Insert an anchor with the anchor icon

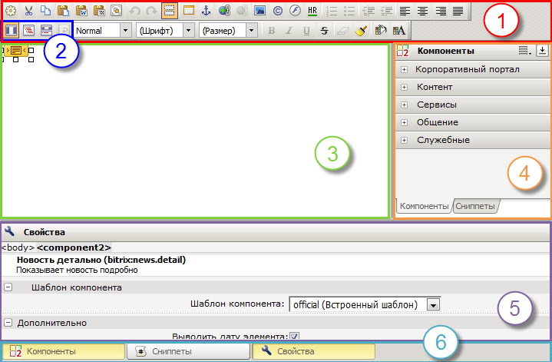tap(206, 11)
